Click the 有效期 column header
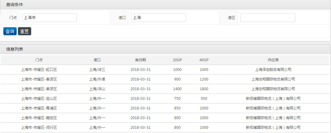331x133 pixels. (141, 60)
